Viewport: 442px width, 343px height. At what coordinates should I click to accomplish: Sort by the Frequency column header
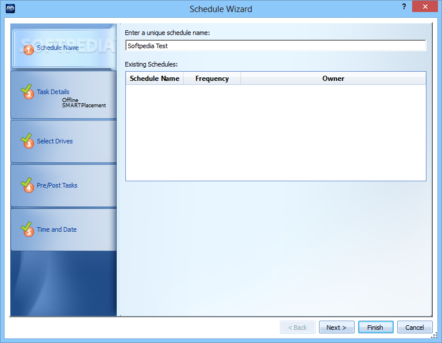(x=212, y=79)
